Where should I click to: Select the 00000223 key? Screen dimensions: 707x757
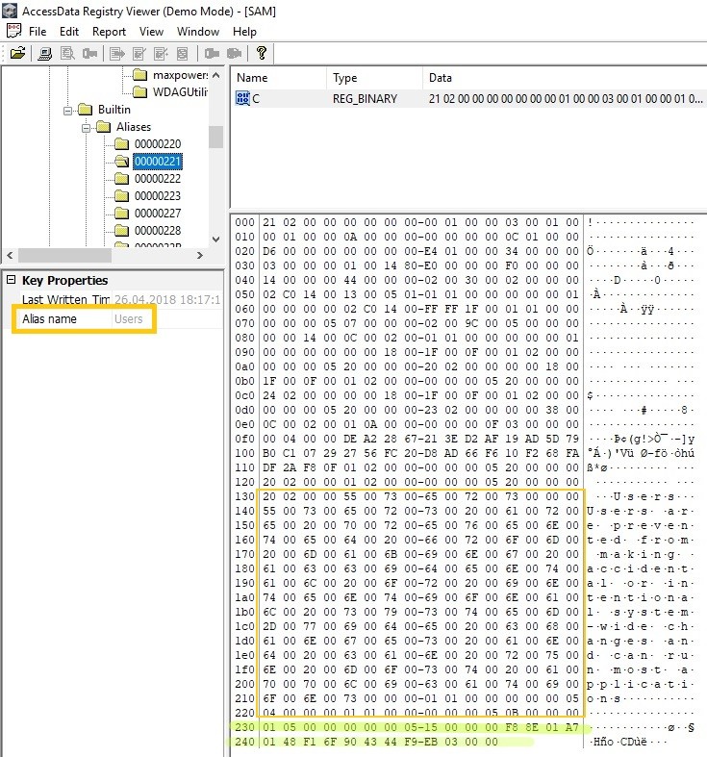158,196
